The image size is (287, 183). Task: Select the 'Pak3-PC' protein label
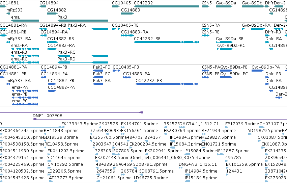(x=102, y=74)
